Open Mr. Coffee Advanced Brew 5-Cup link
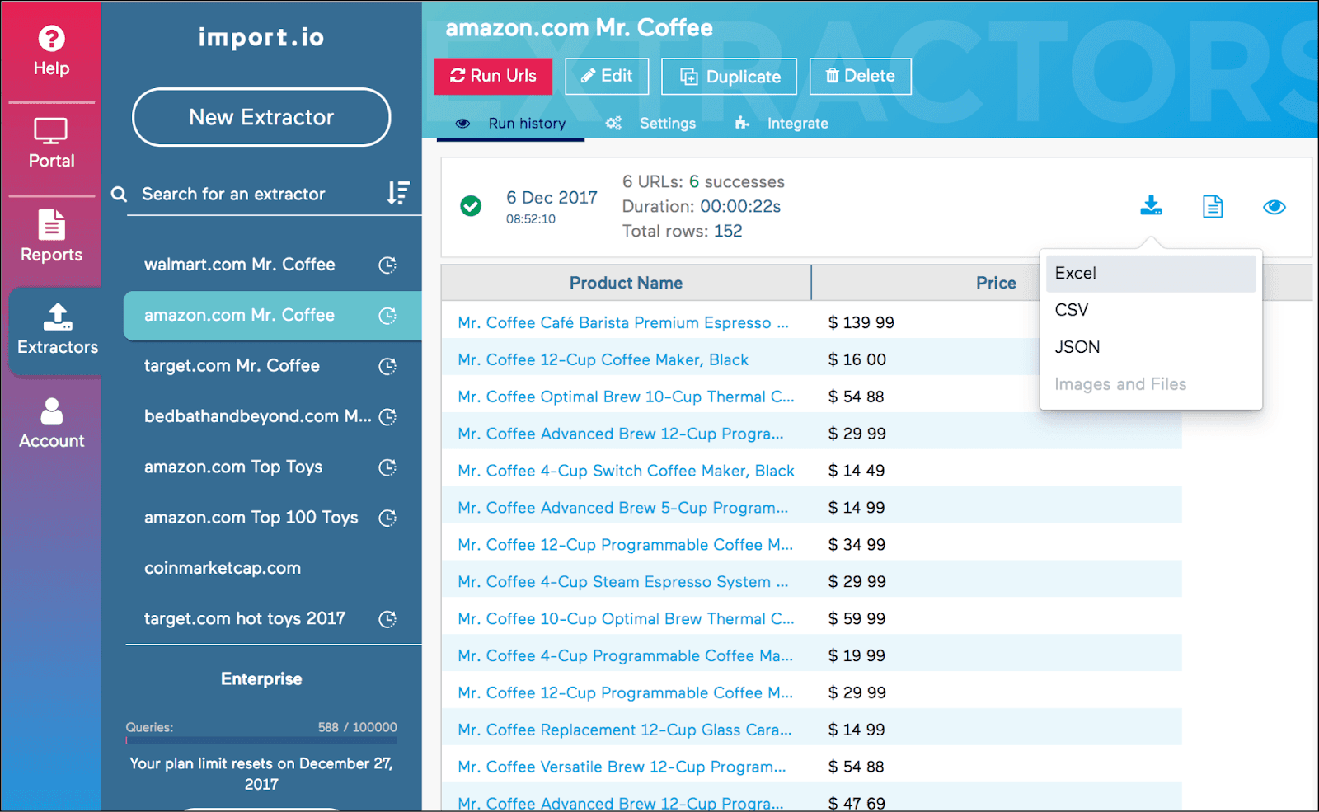The image size is (1319, 812). pyautogui.click(x=623, y=508)
